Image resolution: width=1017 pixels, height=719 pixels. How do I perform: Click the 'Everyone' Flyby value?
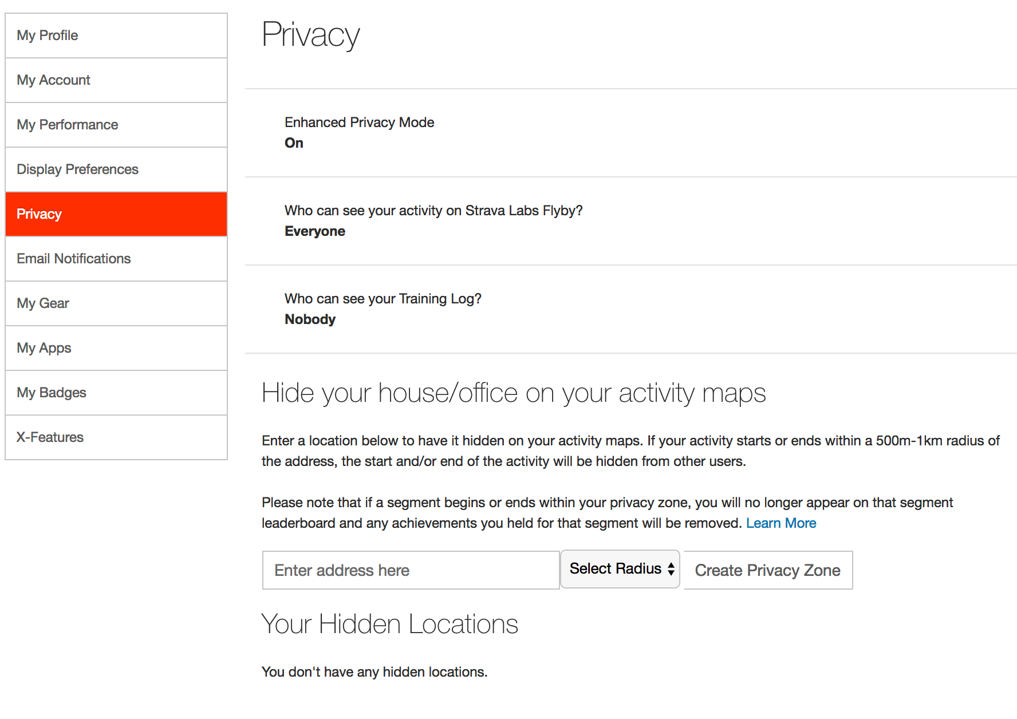click(x=315, y=231)
